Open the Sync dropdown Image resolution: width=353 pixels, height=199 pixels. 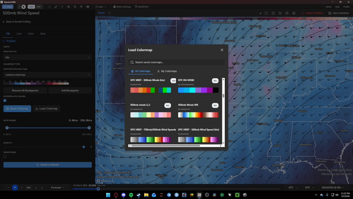[101, 6]
